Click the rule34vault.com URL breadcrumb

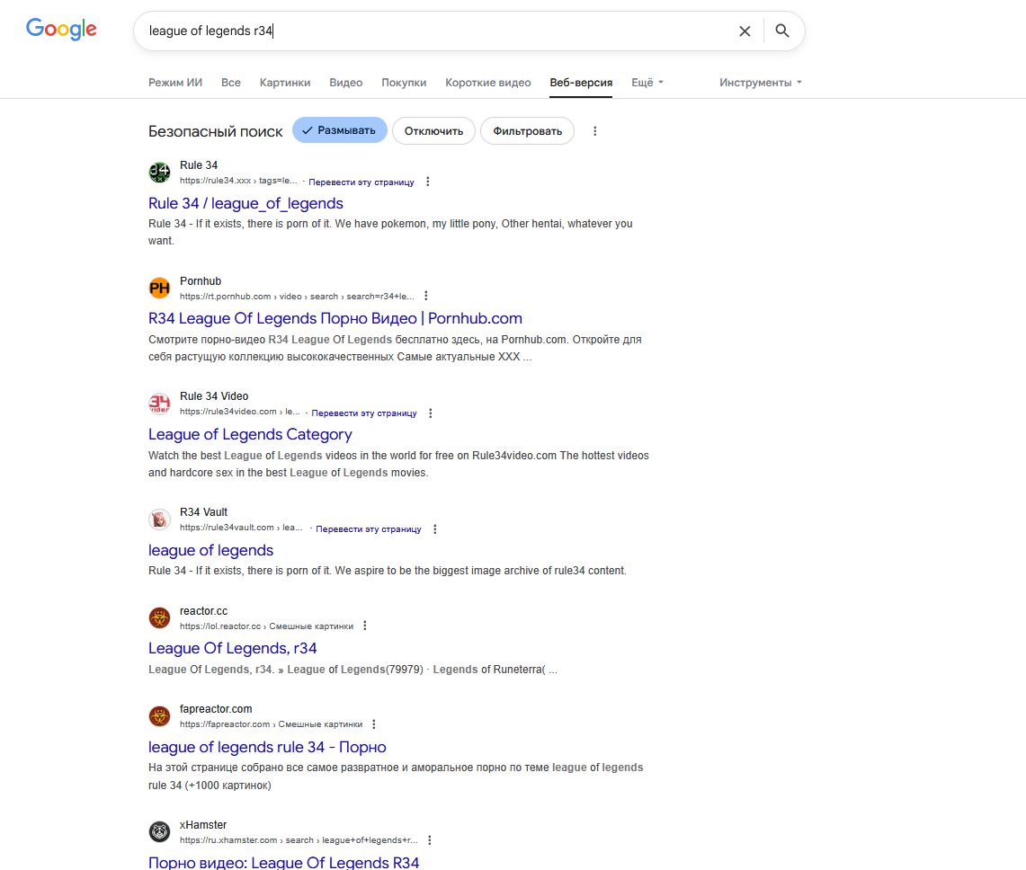(241, 528)
